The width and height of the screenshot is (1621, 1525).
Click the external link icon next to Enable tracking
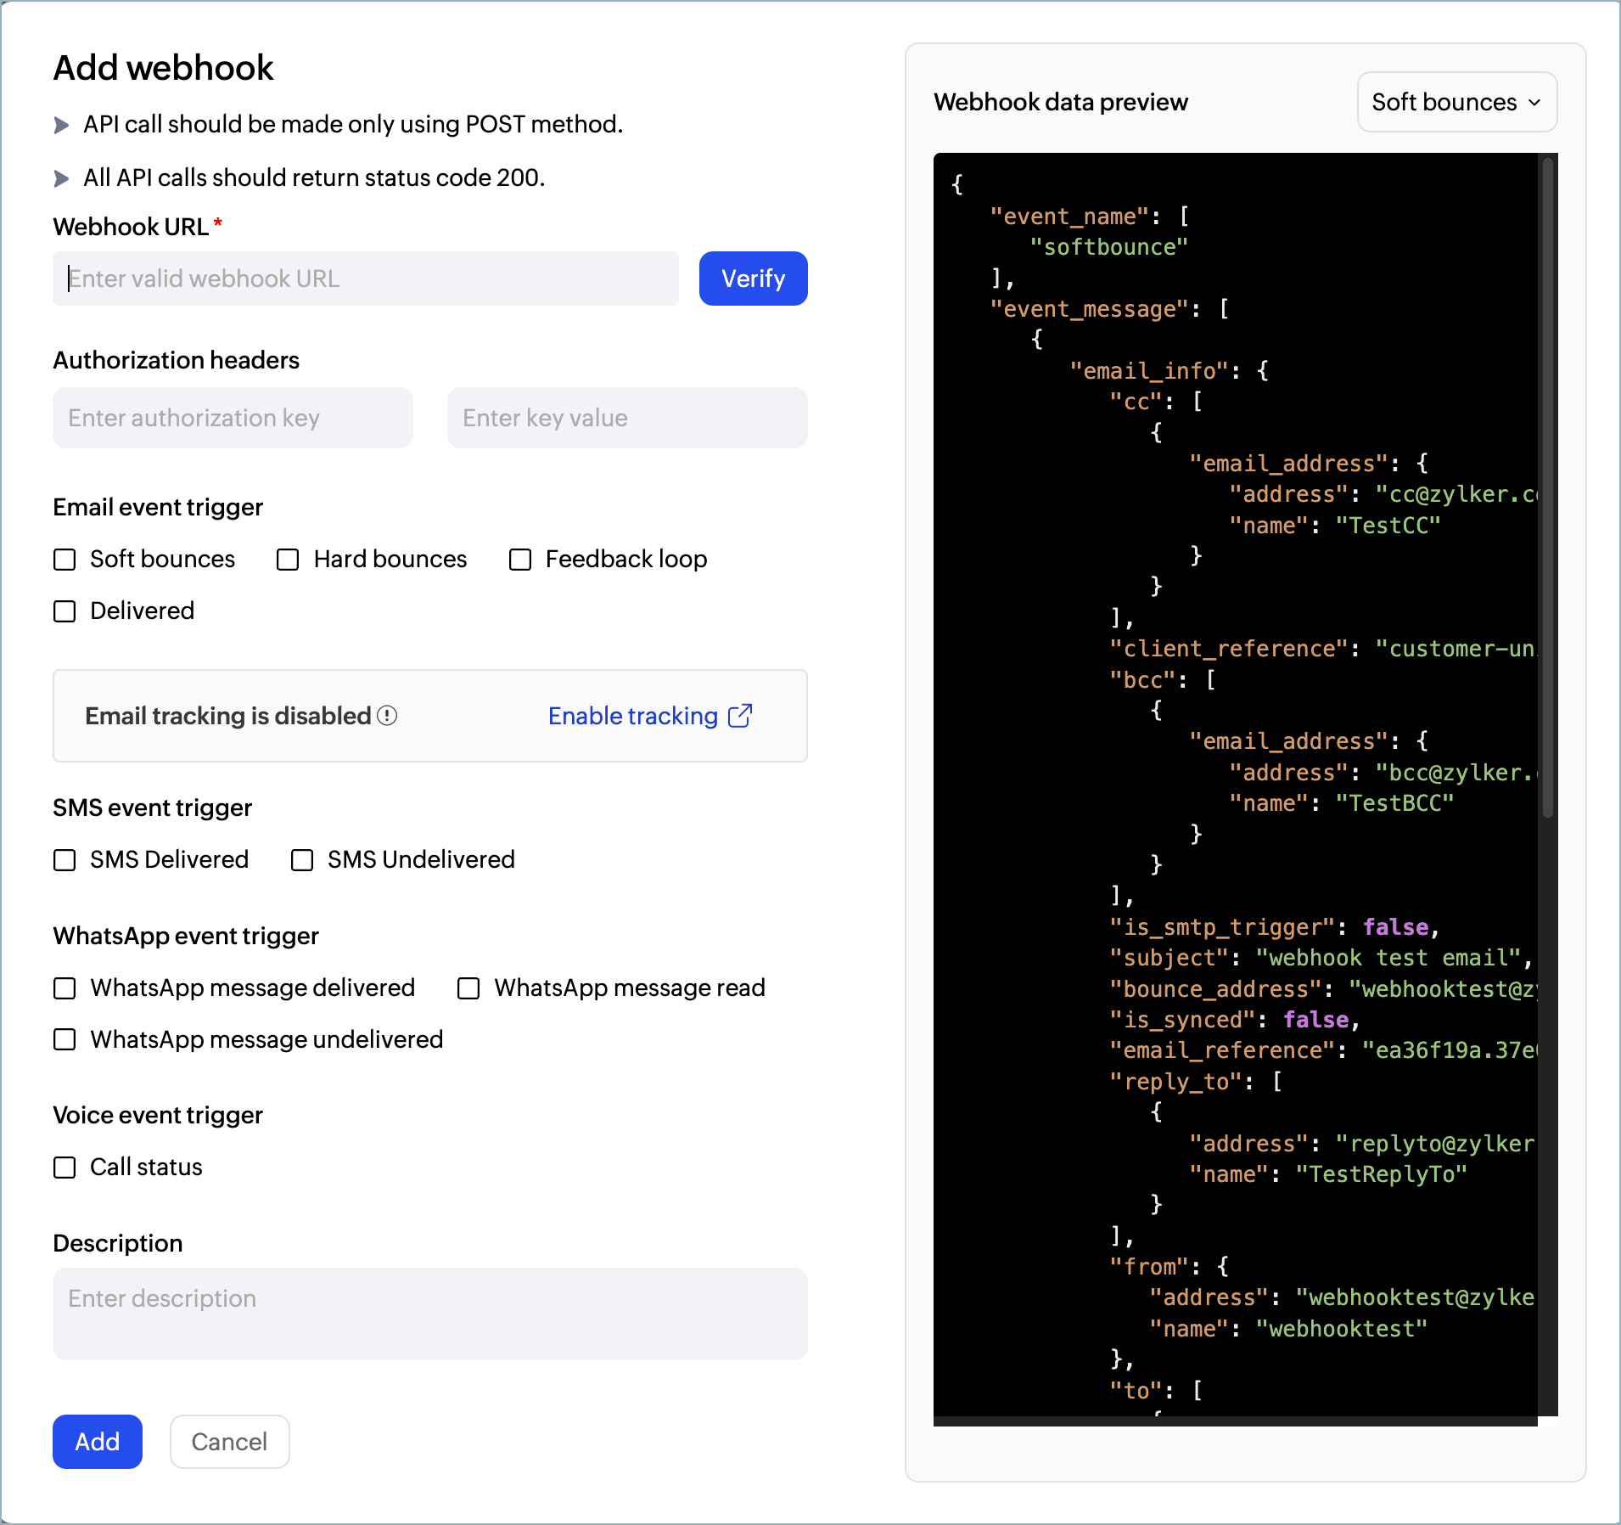740,716
